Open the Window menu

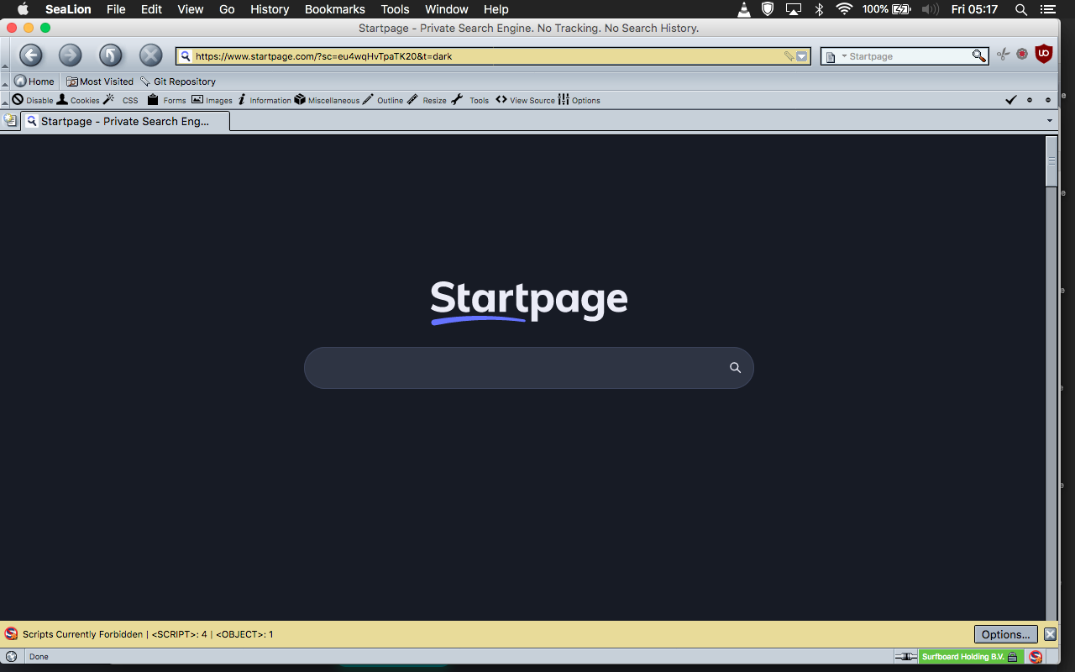[x=447, y=9]
